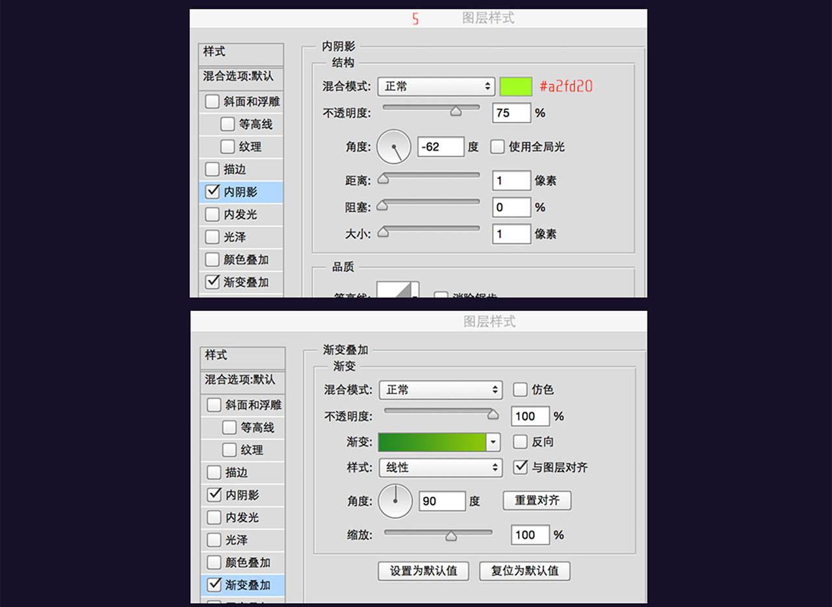
Task: Click the 阻塞 field showing 0
Action: pos(512,208)
